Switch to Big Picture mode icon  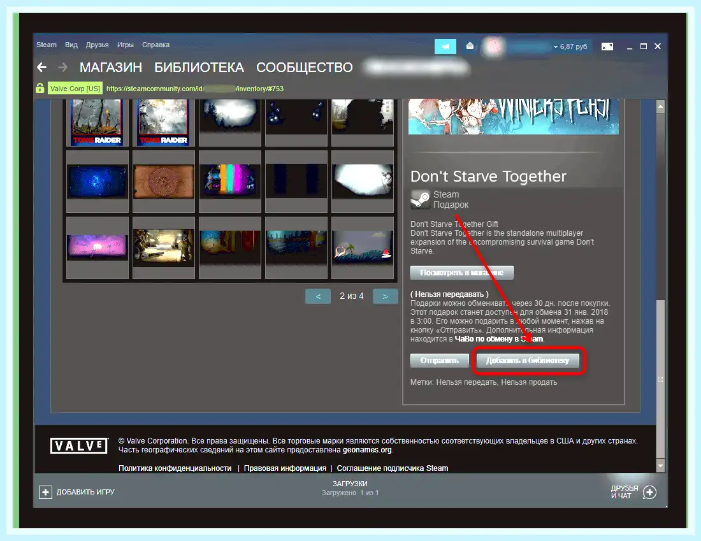pos(607,47)
